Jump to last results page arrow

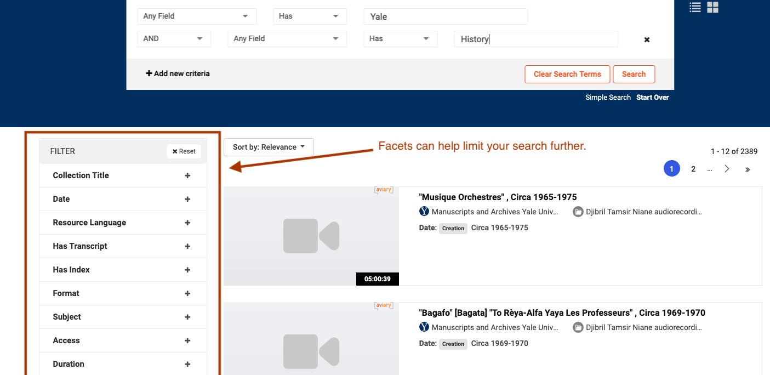748,169
